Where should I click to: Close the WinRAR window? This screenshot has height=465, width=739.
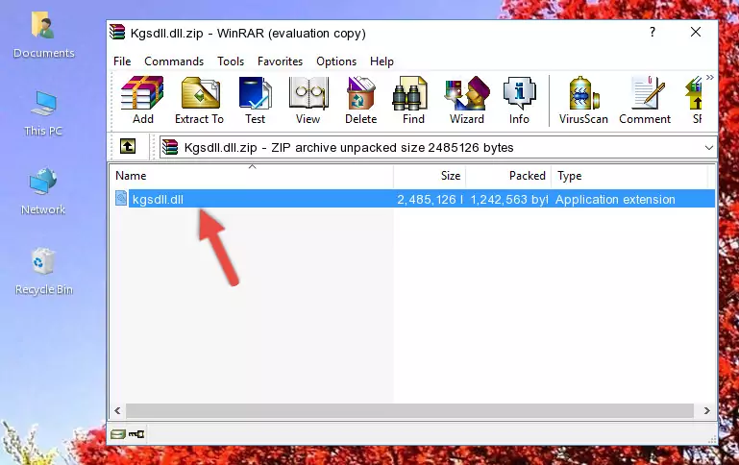[696, 32]
